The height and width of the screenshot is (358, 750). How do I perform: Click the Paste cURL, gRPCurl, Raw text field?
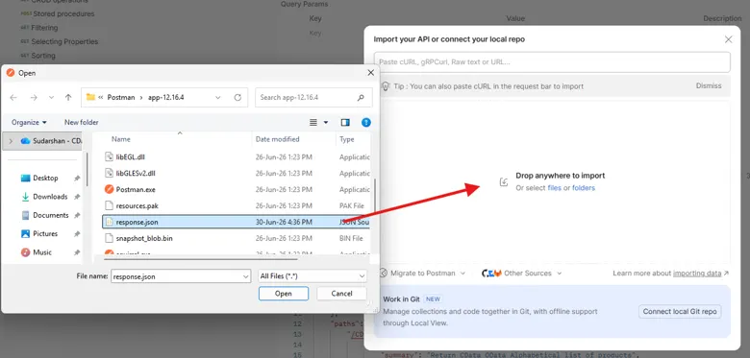tap(552, 62)
